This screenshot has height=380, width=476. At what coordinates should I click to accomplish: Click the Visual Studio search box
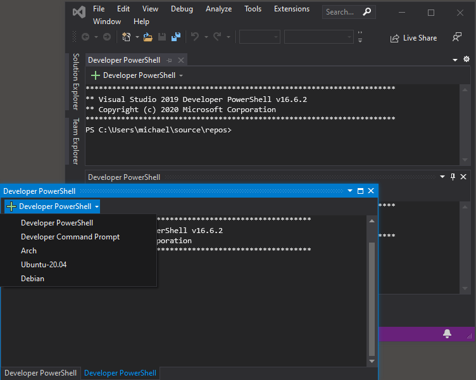point(349,12)
